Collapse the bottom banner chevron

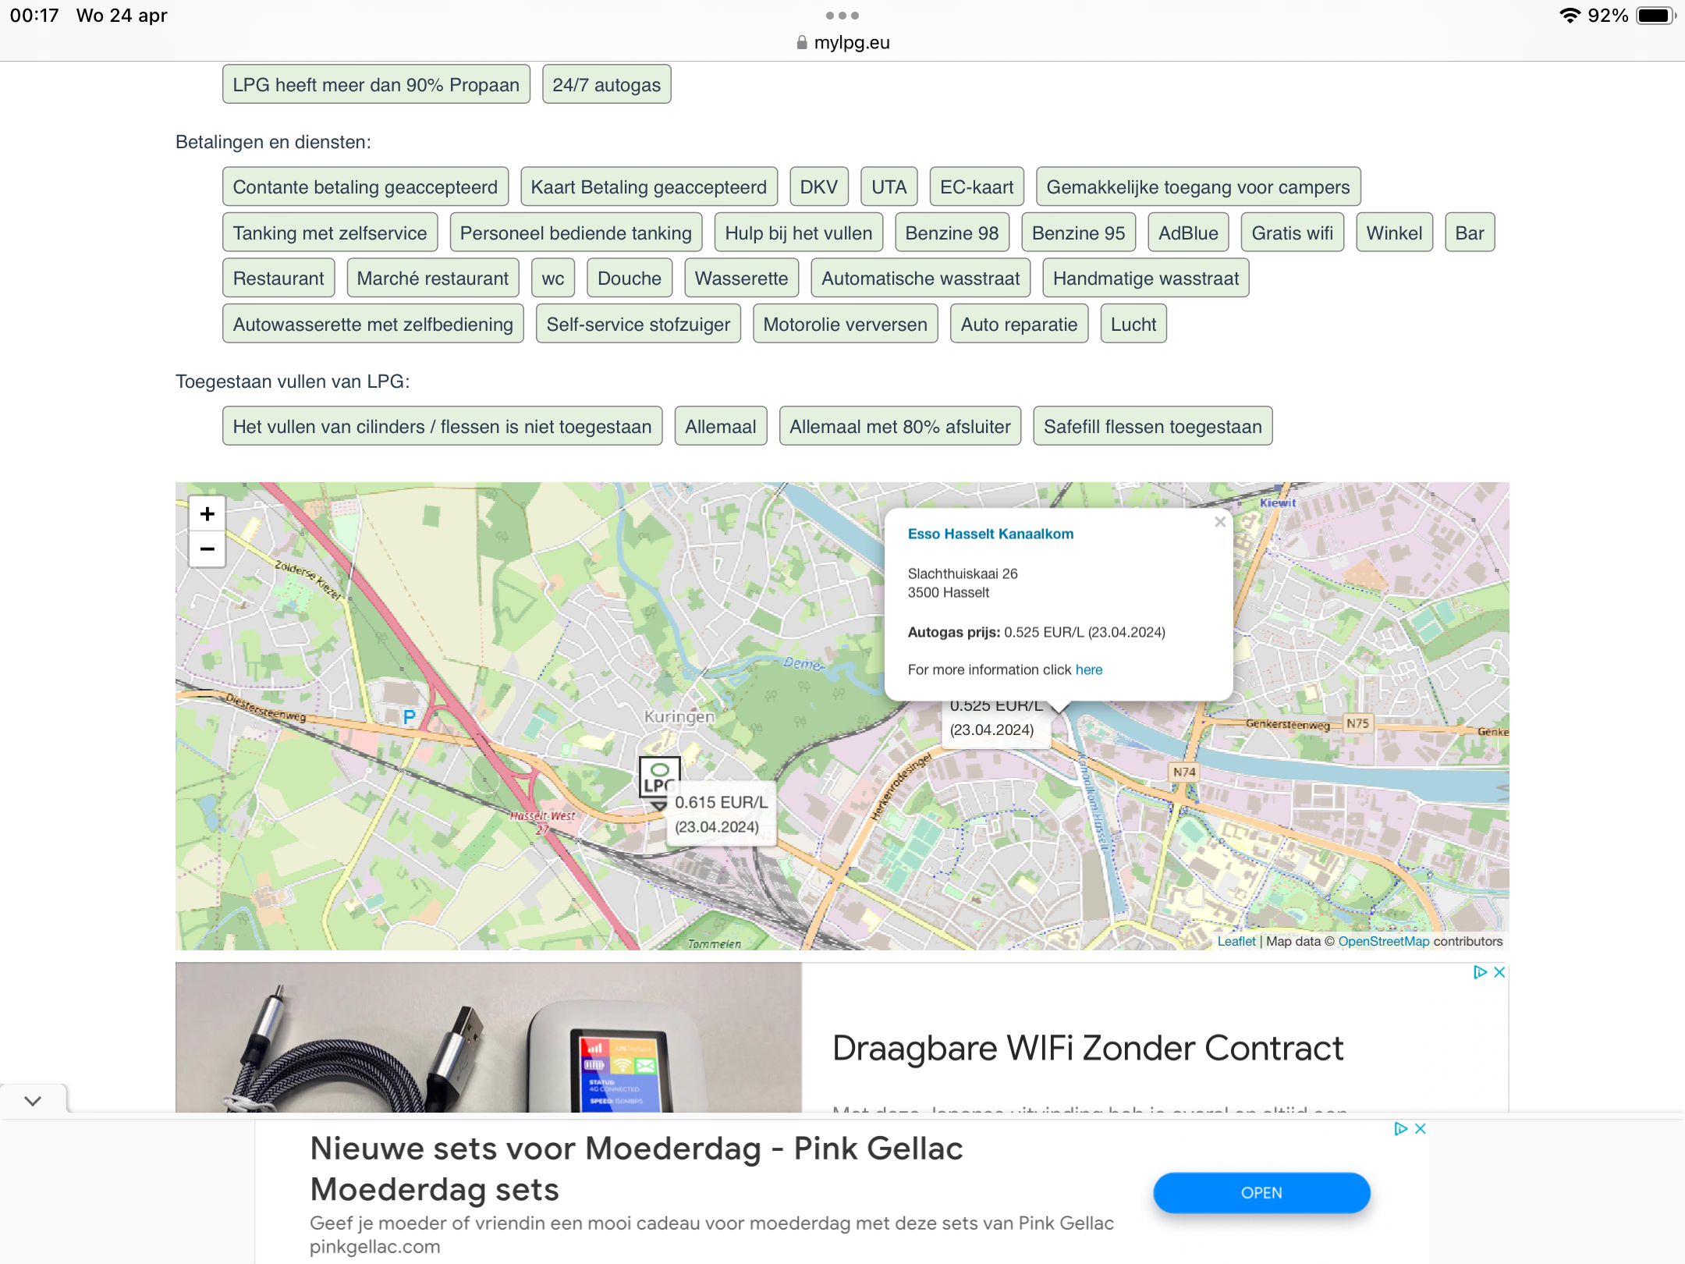[33, 1101]
